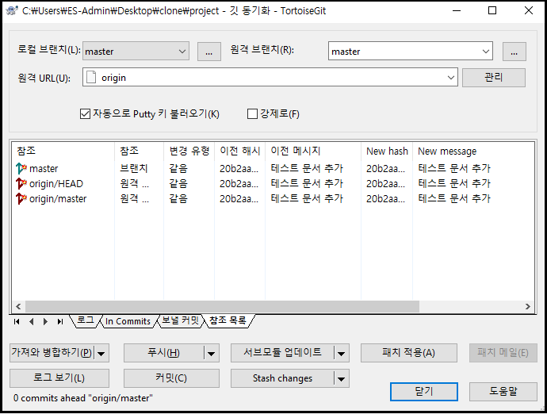This screenshot has width=547, height=414.
Task: Select the origin/master row name text
Action: 58,198
